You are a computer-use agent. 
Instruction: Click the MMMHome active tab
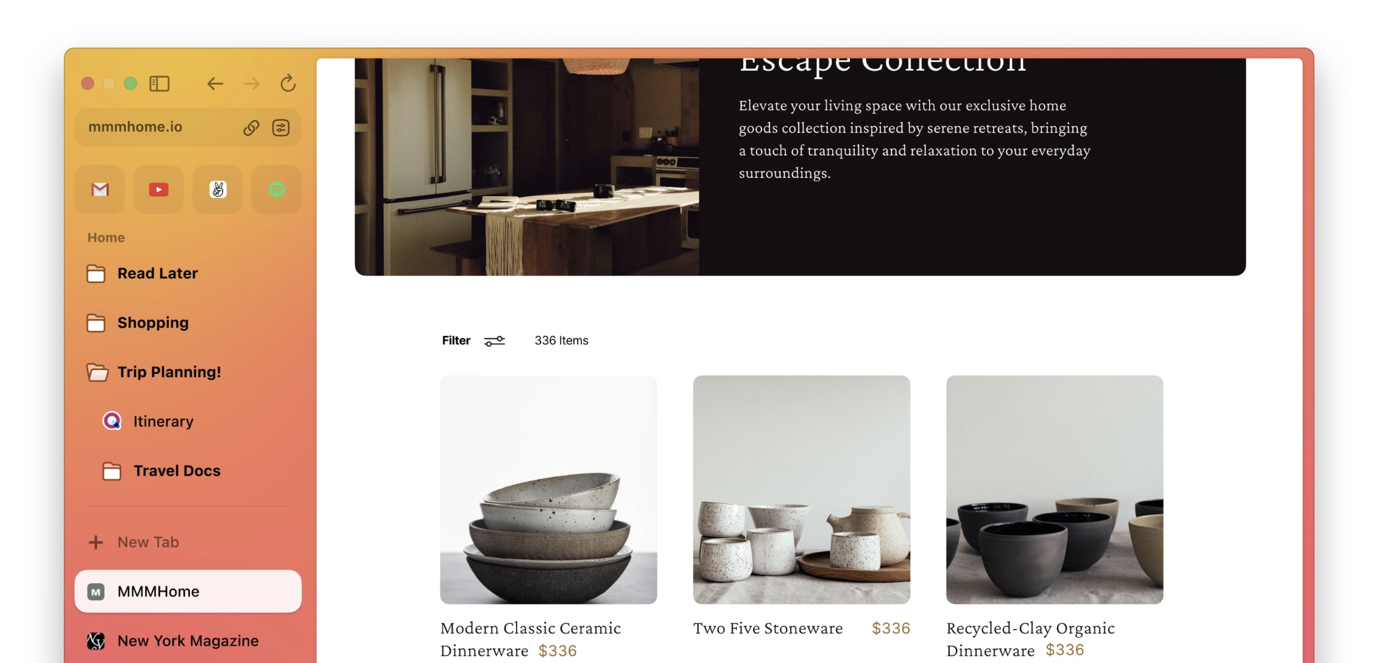point(188,590)
